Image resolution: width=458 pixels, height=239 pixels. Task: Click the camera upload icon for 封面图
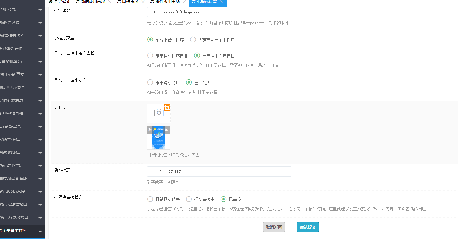tap(159, 113)
